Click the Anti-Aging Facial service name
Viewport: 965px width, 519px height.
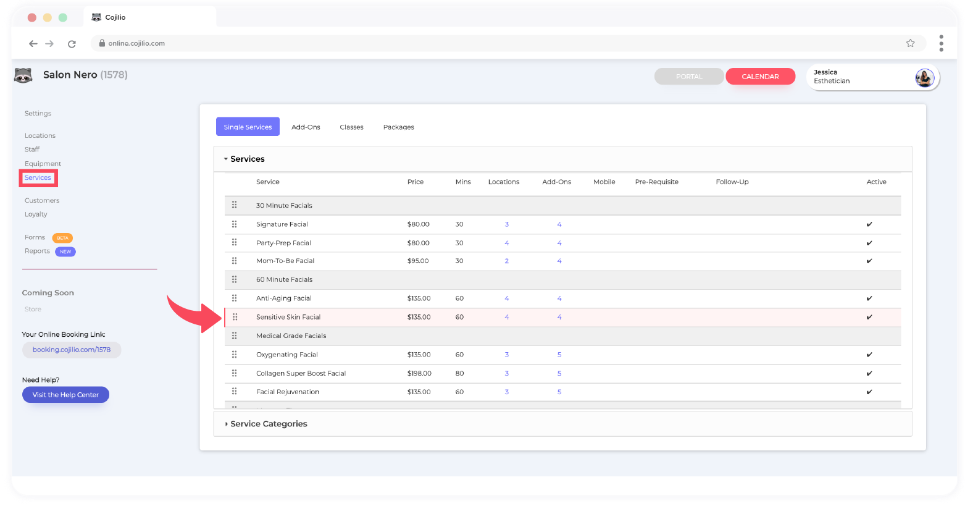(x=283, y=298)
